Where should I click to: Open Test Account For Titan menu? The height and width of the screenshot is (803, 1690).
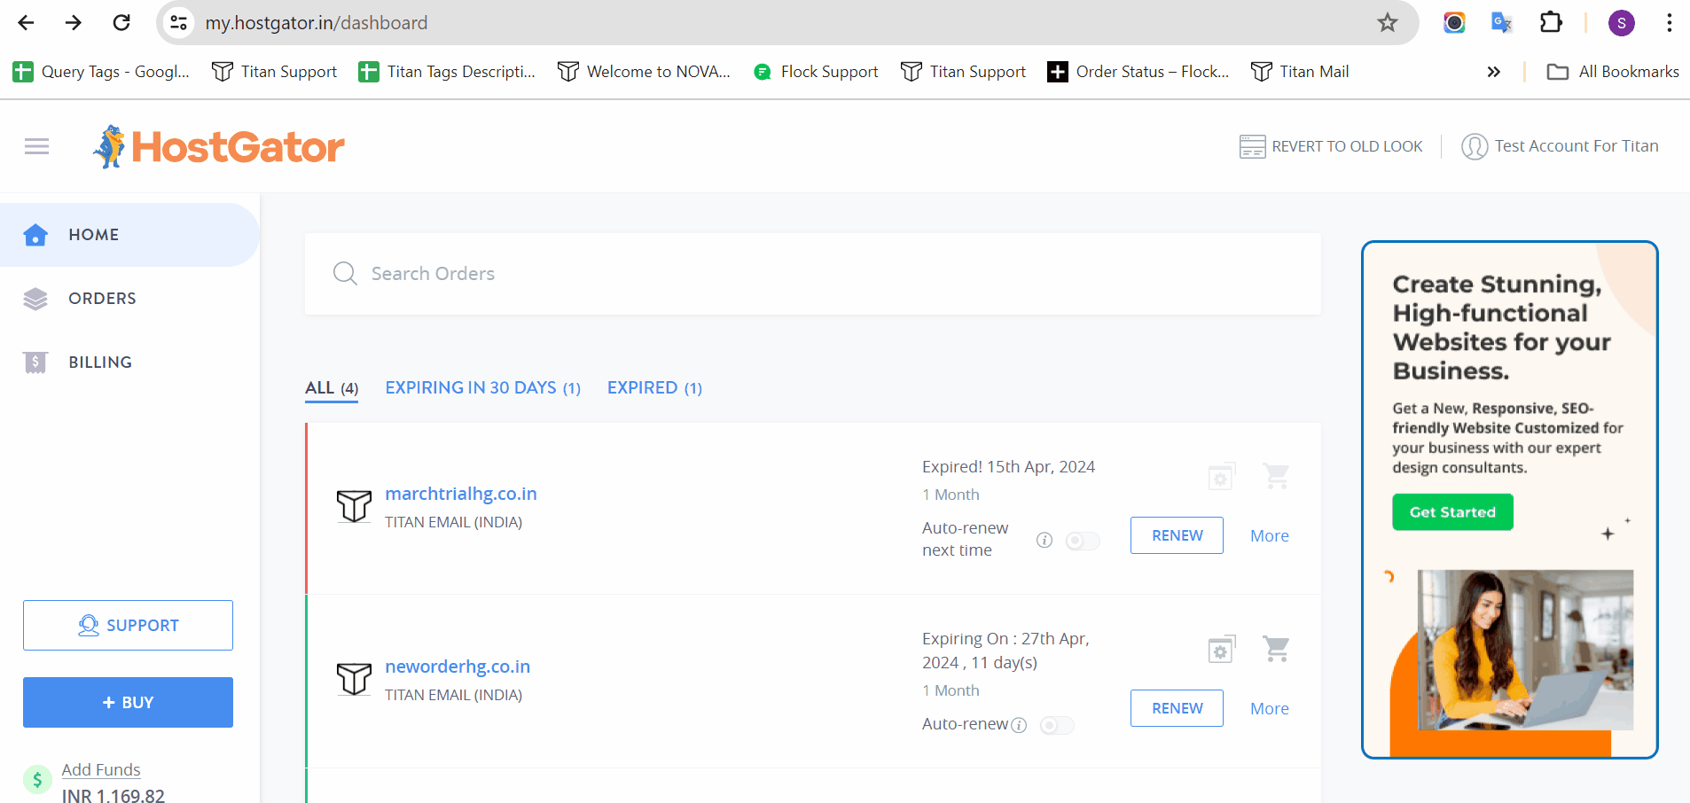click(x=1560, y=146)
